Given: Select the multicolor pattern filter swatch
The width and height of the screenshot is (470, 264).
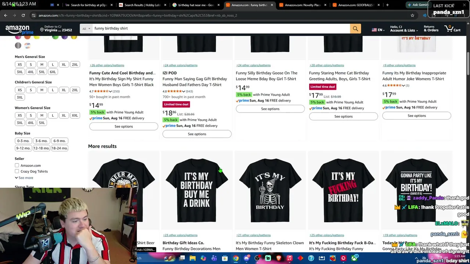Looking at the screenshot, I should pos(27,45).
